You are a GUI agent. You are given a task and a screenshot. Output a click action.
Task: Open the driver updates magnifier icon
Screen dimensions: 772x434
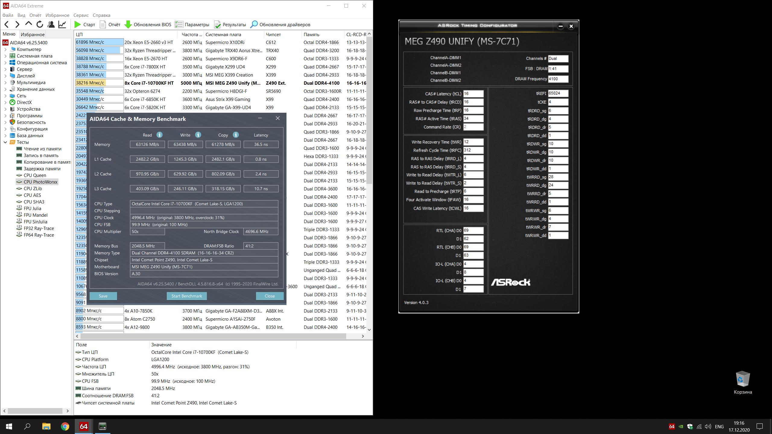[x=254, y=24]
